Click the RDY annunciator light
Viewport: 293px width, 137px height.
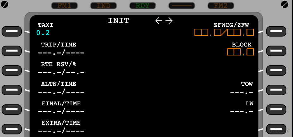pos(143,6)
